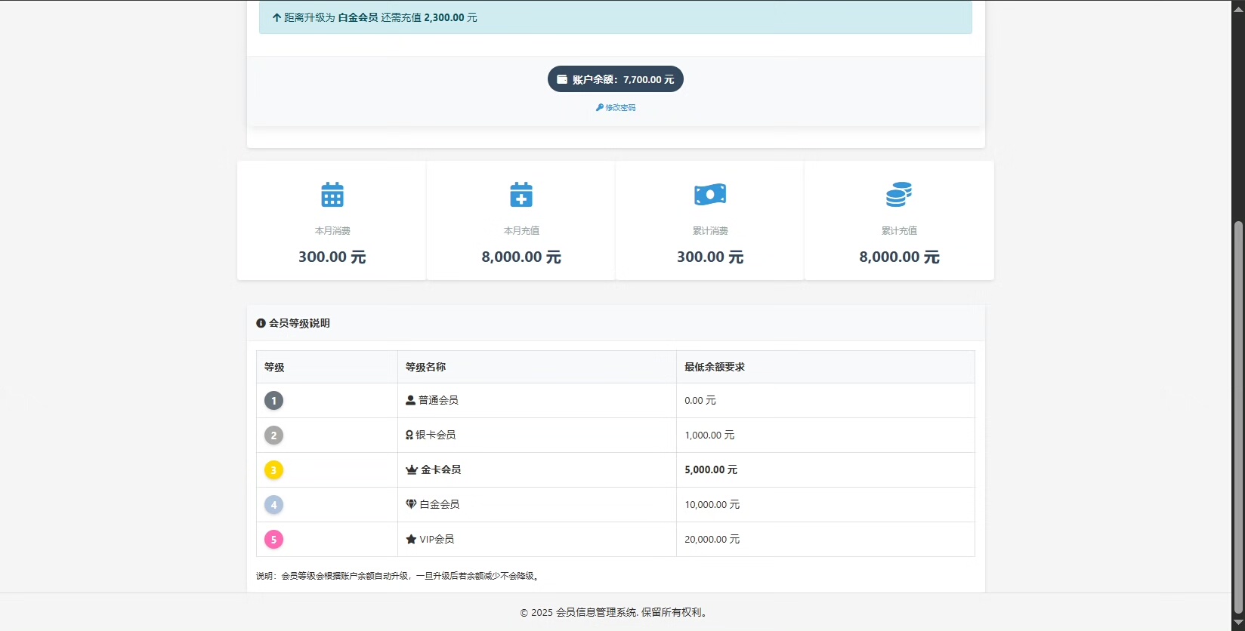
Task: Click the silver level 2 circle badge
Action: pyautogui.click(x=273, y=436)
